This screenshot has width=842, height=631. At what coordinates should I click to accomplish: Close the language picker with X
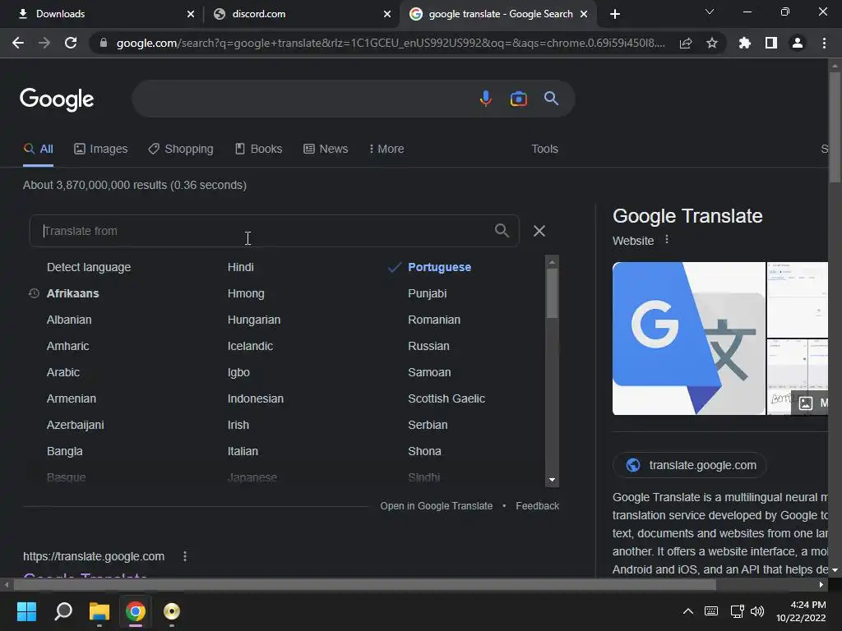point(539,231)
